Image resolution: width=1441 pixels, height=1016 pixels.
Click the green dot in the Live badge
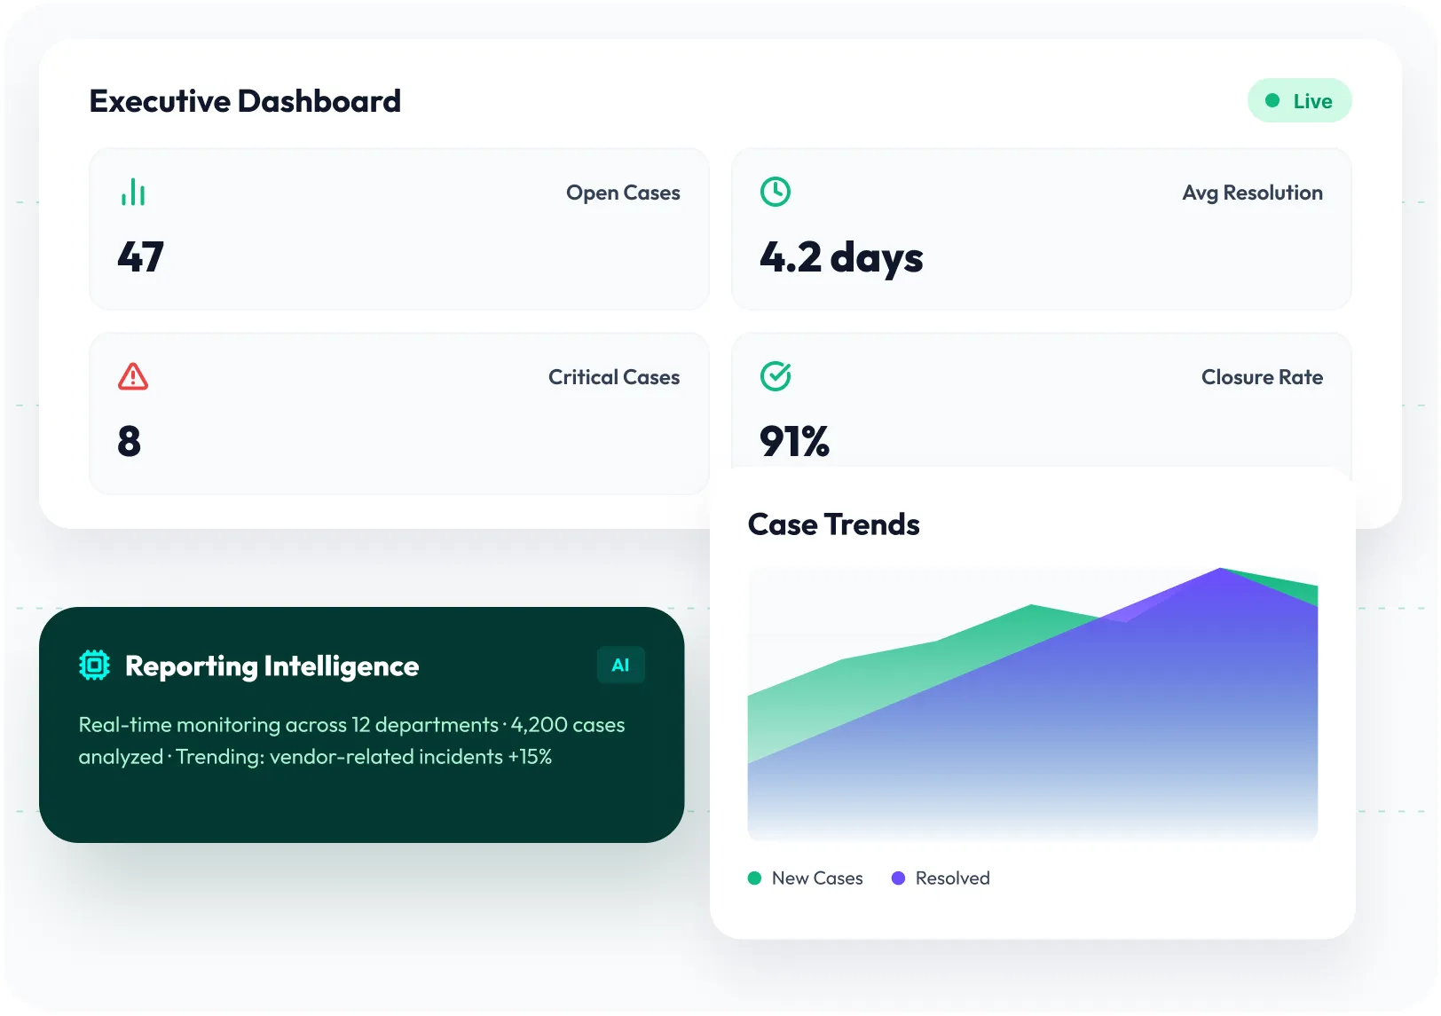(x=1272, y=100)
